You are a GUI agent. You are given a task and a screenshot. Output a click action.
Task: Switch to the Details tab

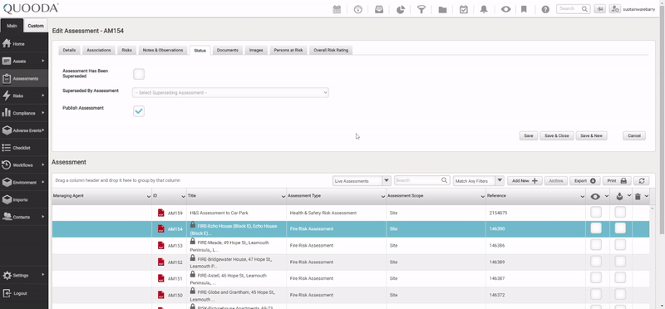point(69,50)
